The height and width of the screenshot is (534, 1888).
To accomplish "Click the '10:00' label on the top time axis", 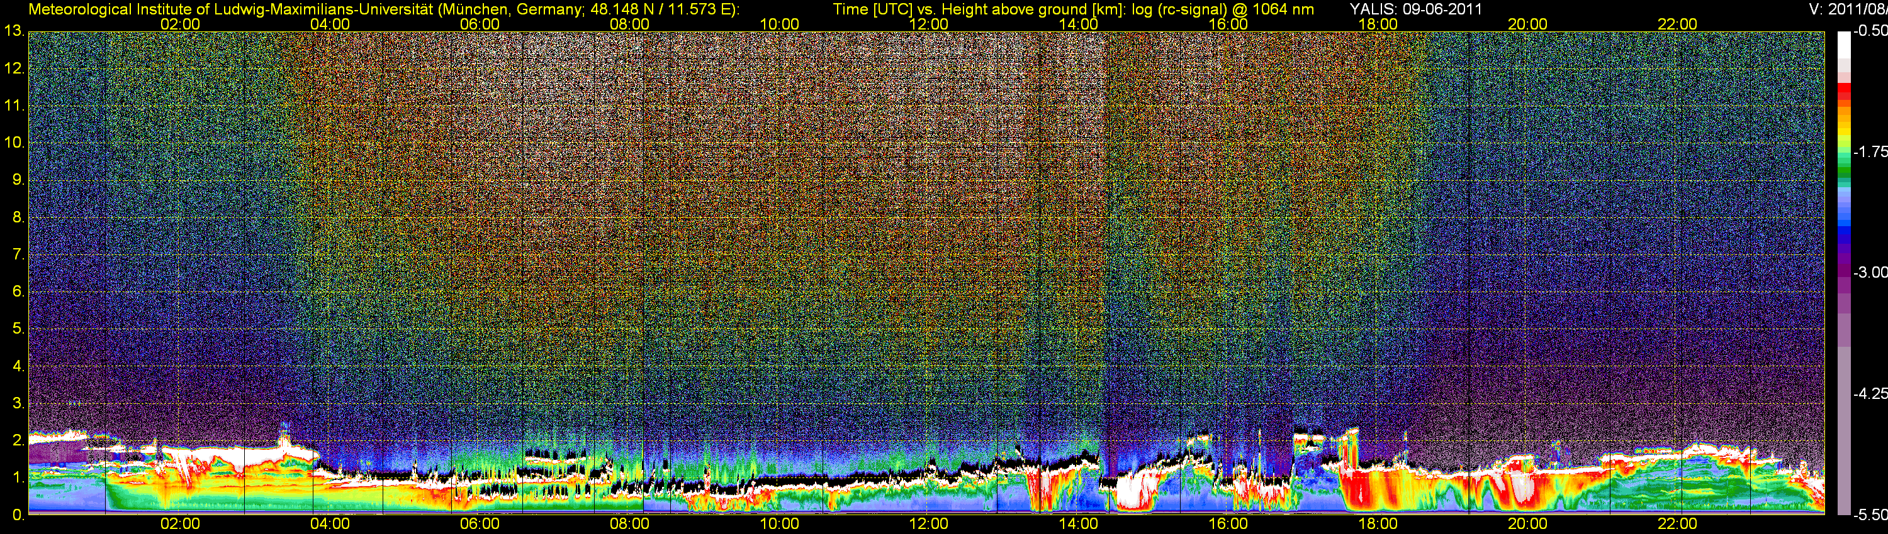I will click(779, 24).
